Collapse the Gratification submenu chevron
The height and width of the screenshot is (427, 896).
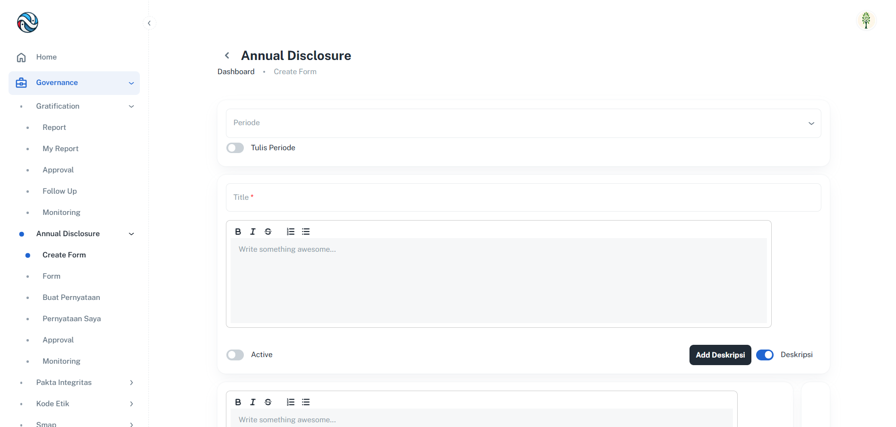click(131, 106)
